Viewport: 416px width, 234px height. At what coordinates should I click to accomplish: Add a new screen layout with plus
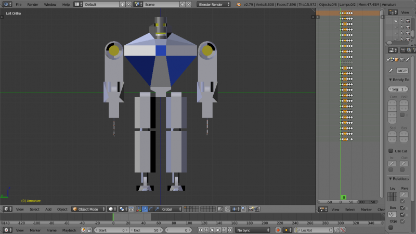coord(122,4)
